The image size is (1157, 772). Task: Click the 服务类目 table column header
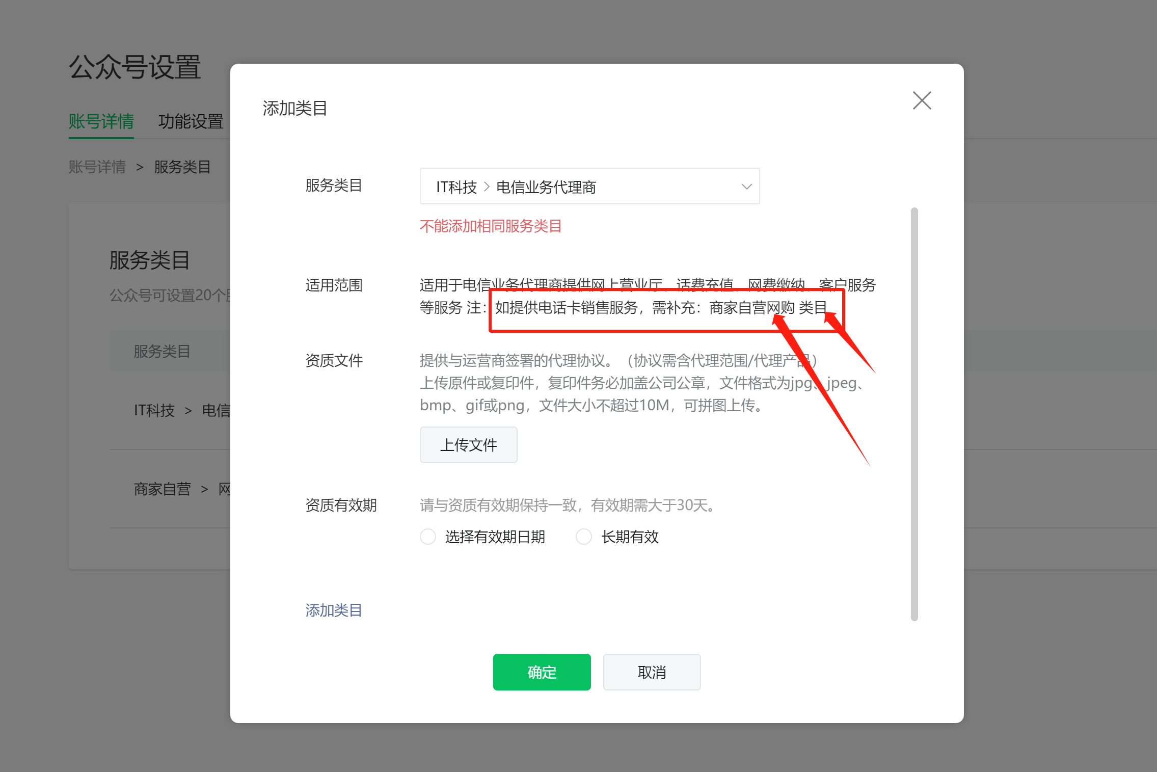tap(162, 351)
